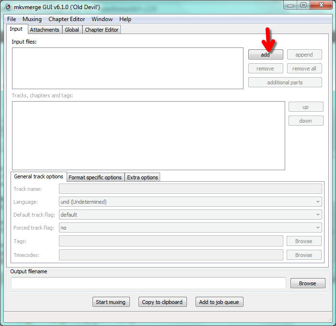Switch to the Chapter Editor tab
This screenshot has width=336, height=326.
point(102,30)
